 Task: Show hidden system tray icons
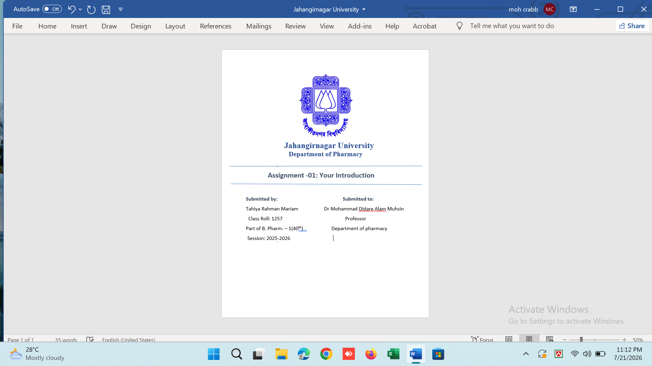pos(526,354)
